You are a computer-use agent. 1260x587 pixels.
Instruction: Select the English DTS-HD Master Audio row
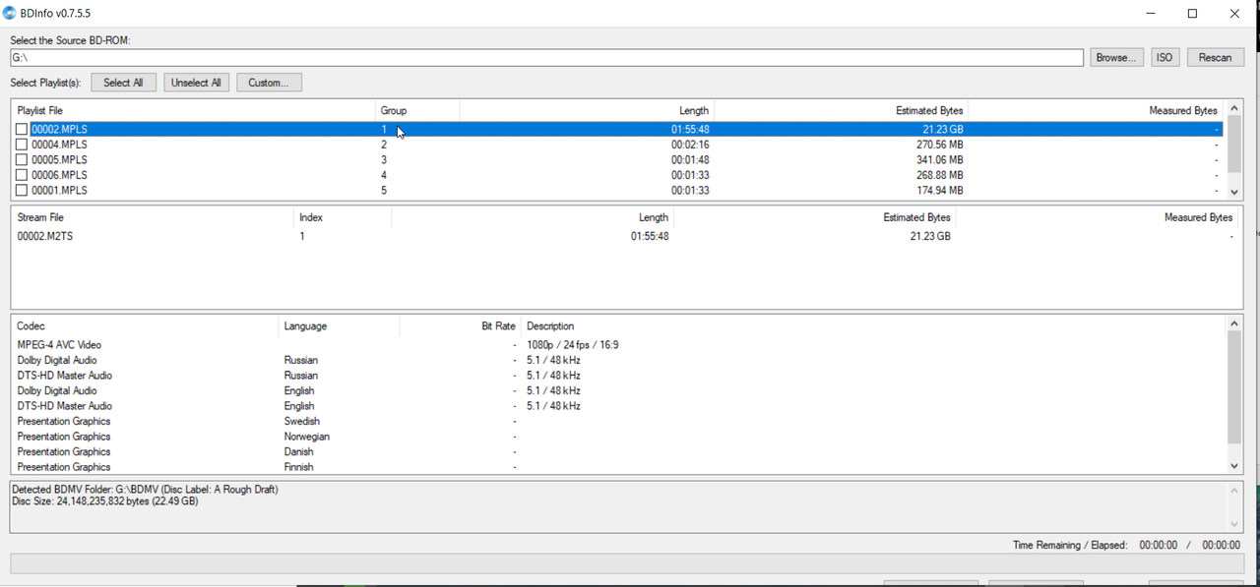pos(619,406)
